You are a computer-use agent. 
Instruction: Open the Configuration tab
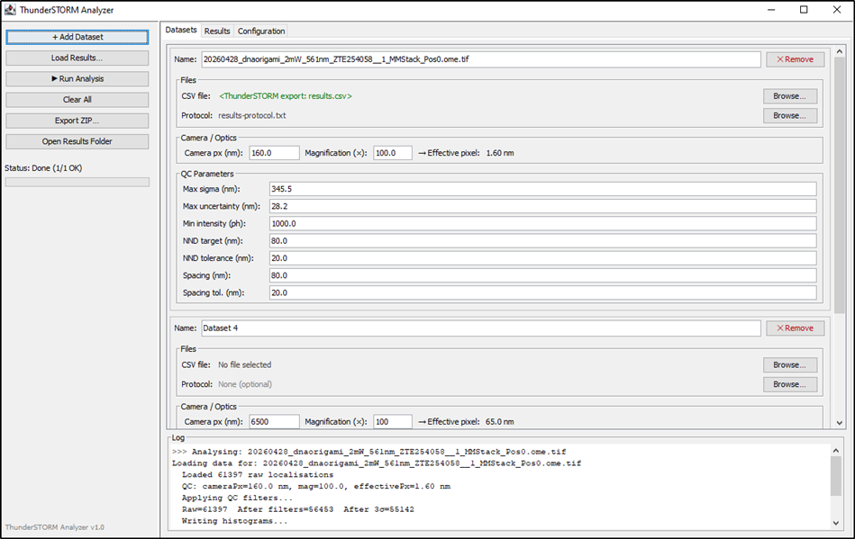(261, 31)
